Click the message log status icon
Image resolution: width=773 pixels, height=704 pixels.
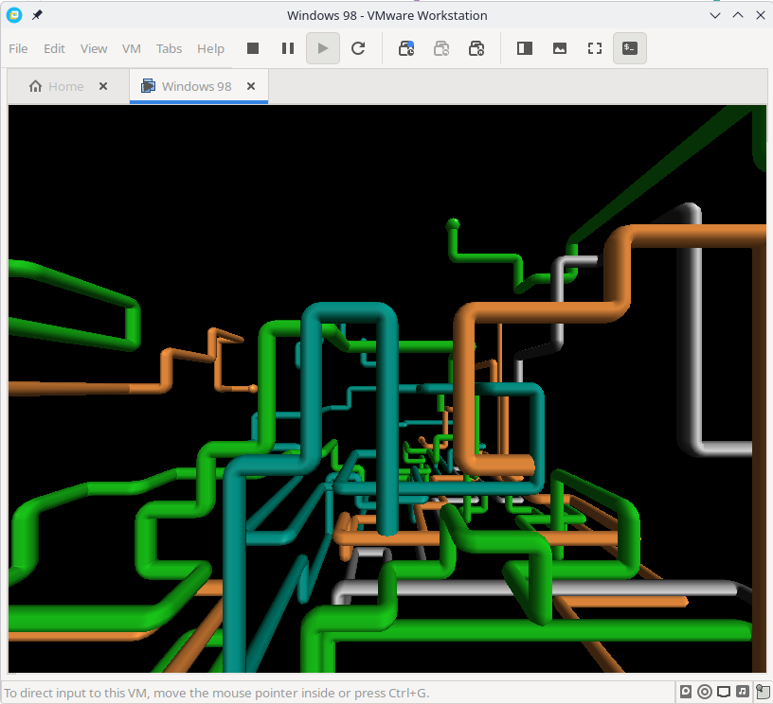(x=763, y=692)
